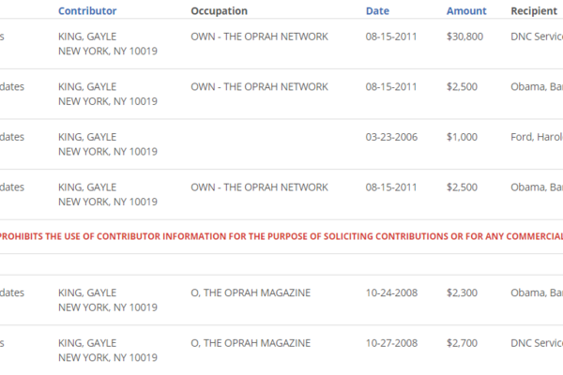Screen dimensions: 563x375
Task: Click the 10-27-2008 date cell
Action: pos(393,343)
